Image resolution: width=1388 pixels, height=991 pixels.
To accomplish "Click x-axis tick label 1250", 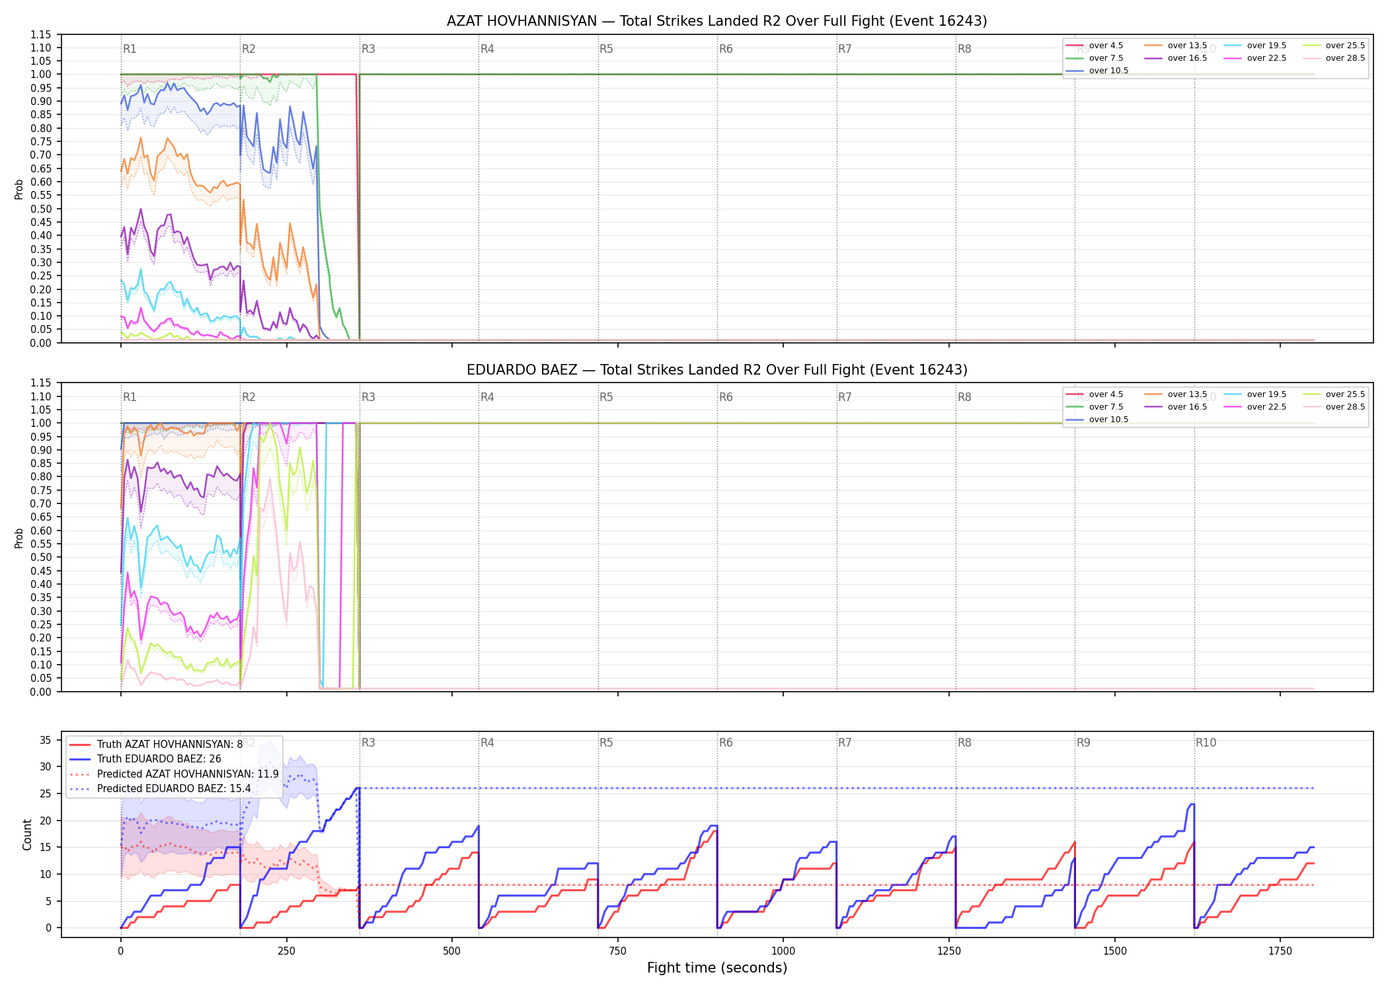I will (949, 951).
